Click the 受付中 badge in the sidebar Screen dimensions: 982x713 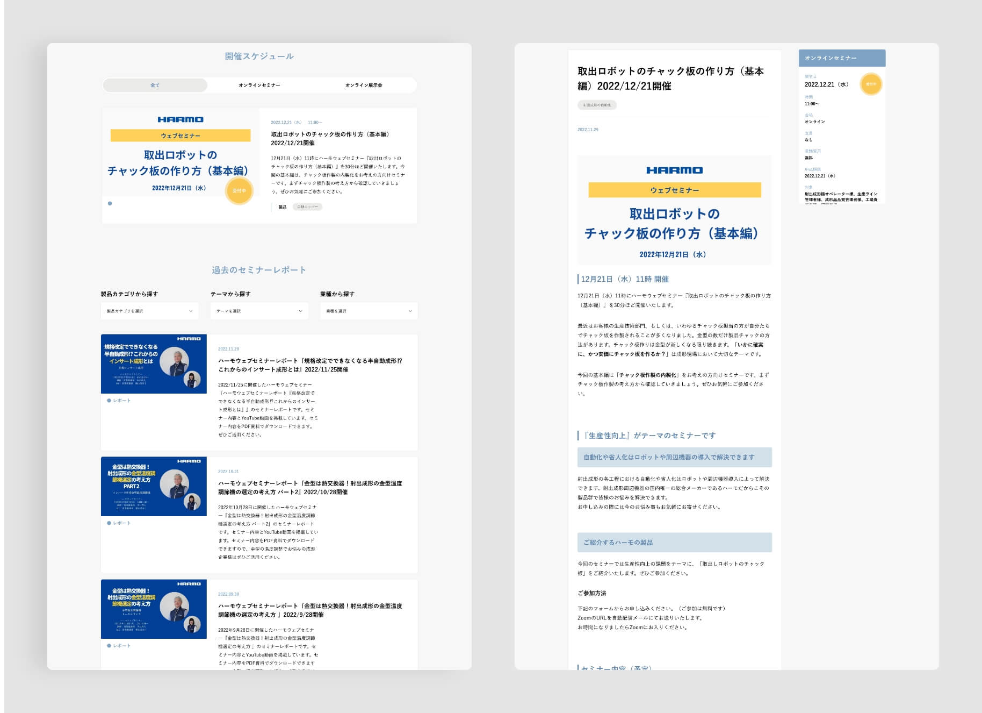click(x=871, y=84)
